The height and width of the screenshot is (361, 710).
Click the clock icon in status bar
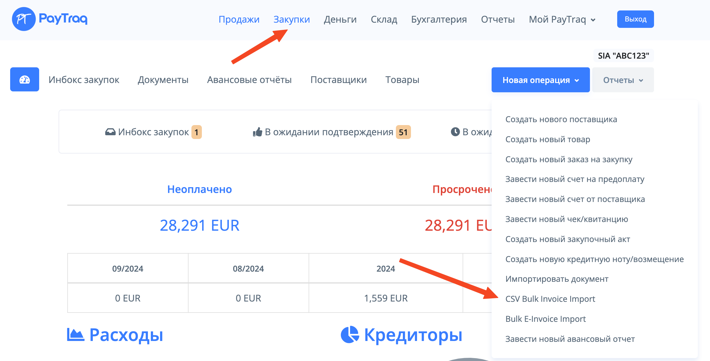455,132
